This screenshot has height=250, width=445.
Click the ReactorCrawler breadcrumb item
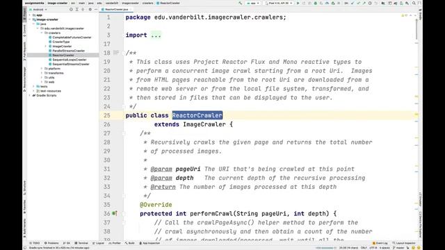[x=168, y=3]
